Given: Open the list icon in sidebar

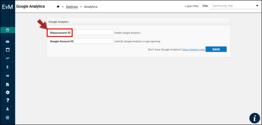Looking at the screenshot, I should (x=8, y=75).
